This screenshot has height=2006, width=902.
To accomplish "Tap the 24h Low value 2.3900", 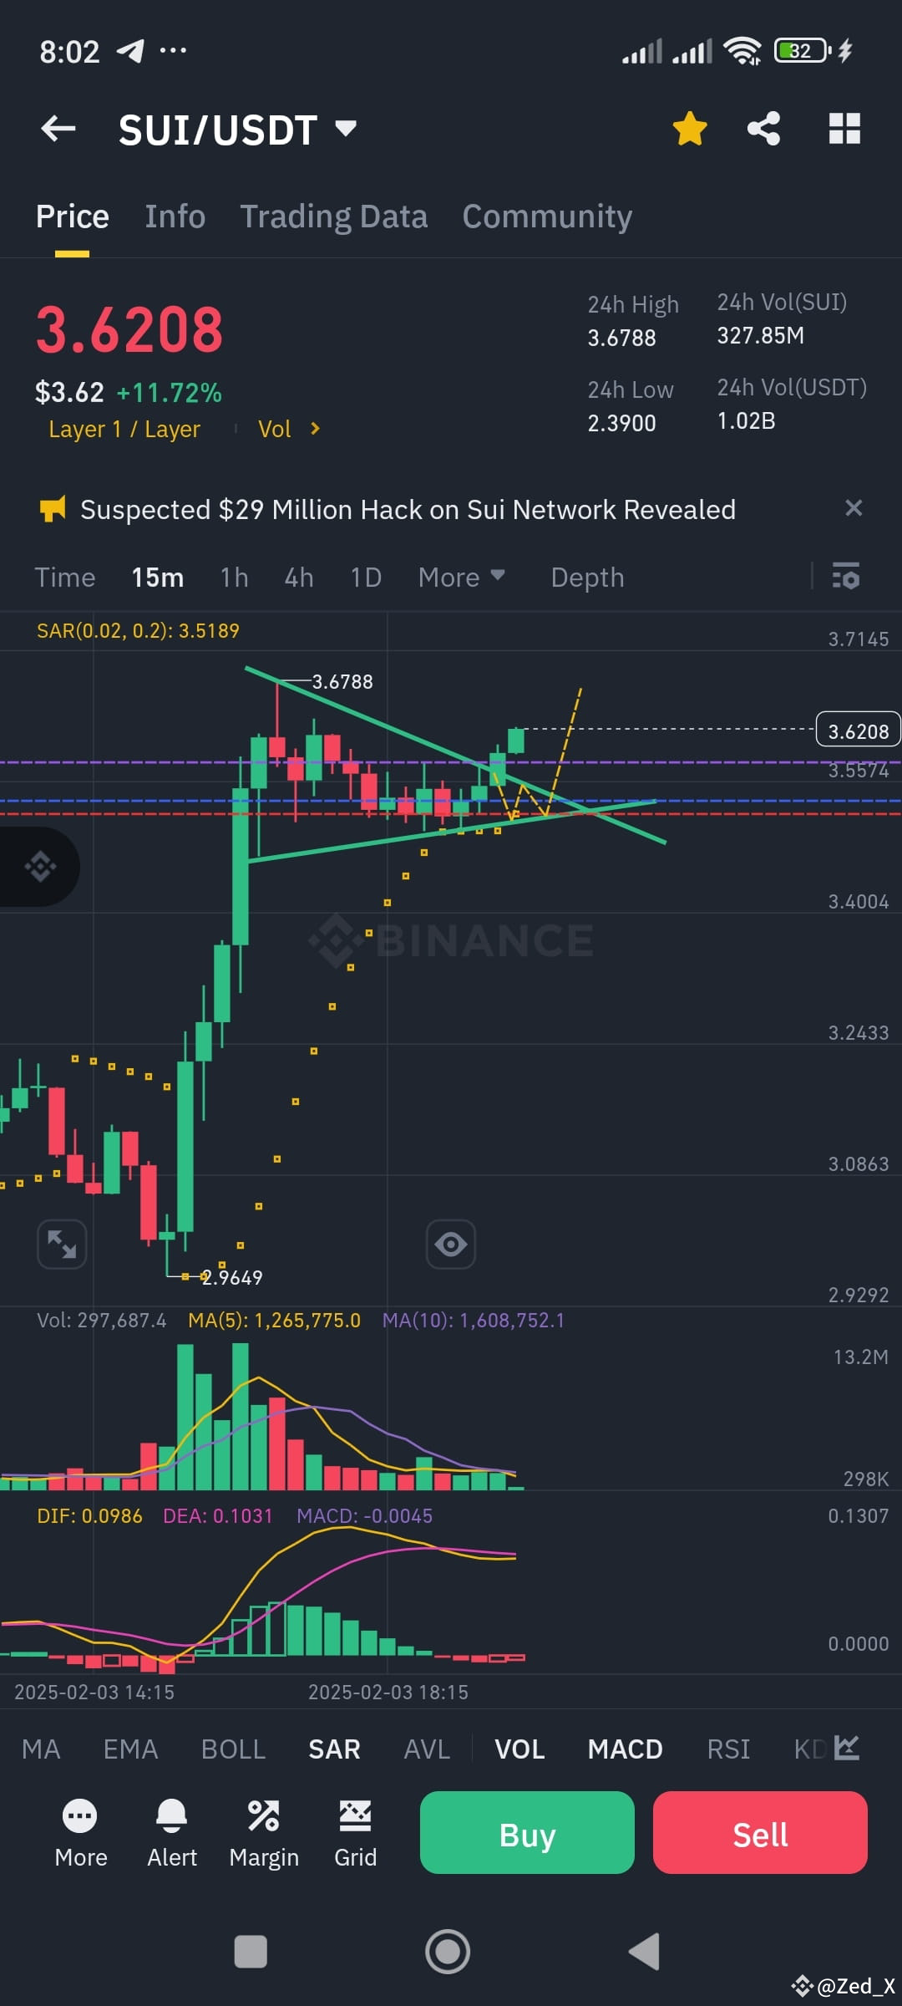I will click(x=621, y=423).
